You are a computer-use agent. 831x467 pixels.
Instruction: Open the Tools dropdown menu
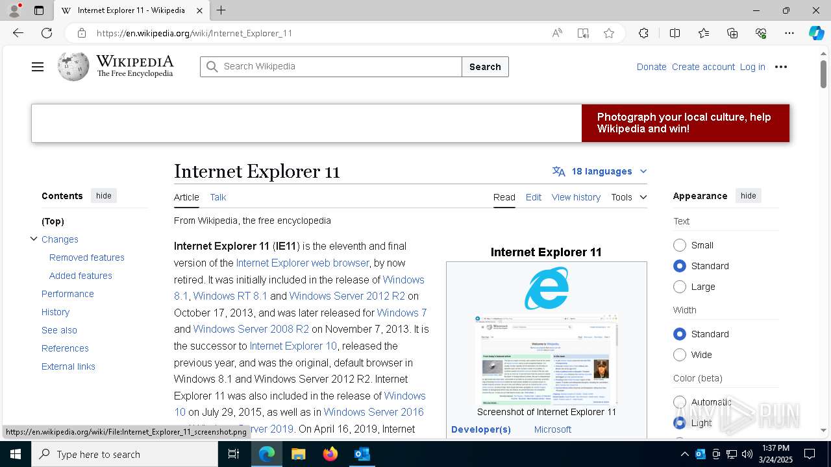point(628,197)
